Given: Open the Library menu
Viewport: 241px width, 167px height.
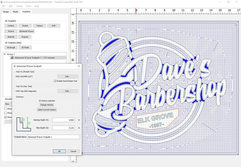Looking at the screenshot, I should [x=20, y=6].
